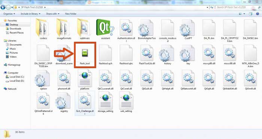
Task: Open the address bar history dropdown
Action: coord(207,7)
